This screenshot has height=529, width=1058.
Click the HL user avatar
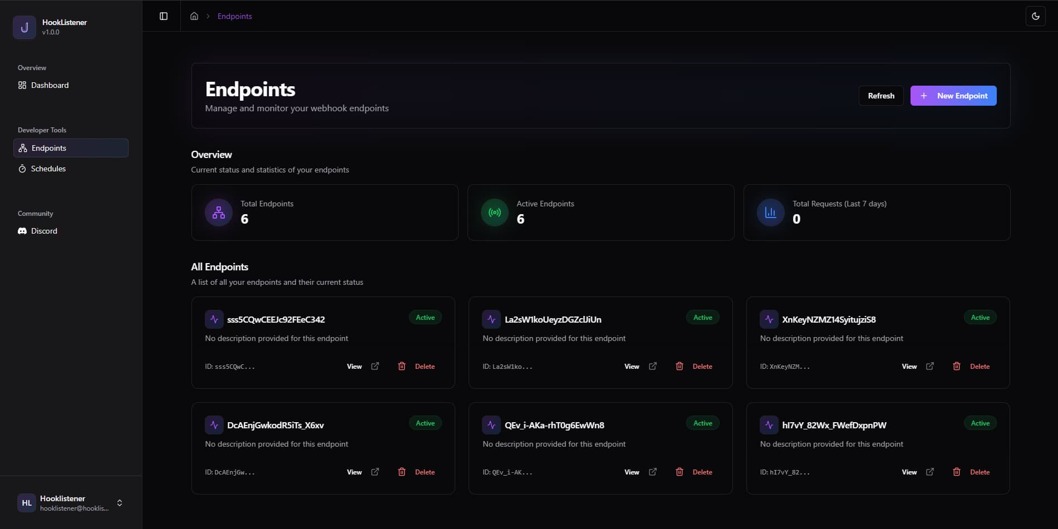click(x=27, y=503)
